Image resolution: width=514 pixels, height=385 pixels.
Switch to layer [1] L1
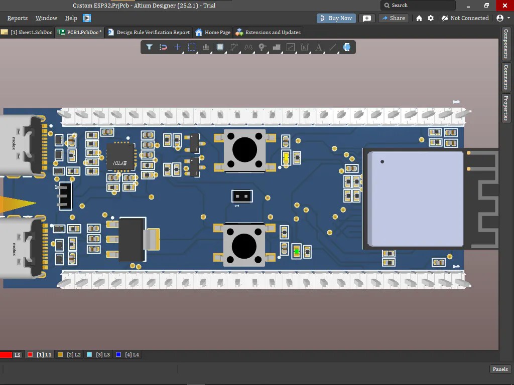(x=40, y=354)
